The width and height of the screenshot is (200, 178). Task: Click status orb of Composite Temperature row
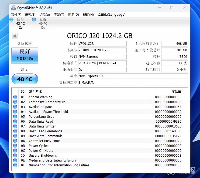pyautogui.click(x=15, y=102)
